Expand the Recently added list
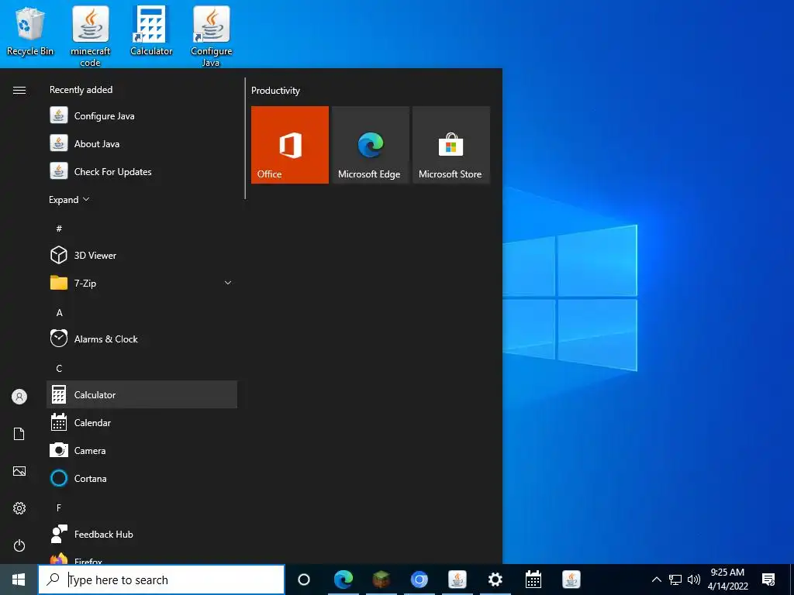The height and width of the screenshot is (595, 794). 69,199
